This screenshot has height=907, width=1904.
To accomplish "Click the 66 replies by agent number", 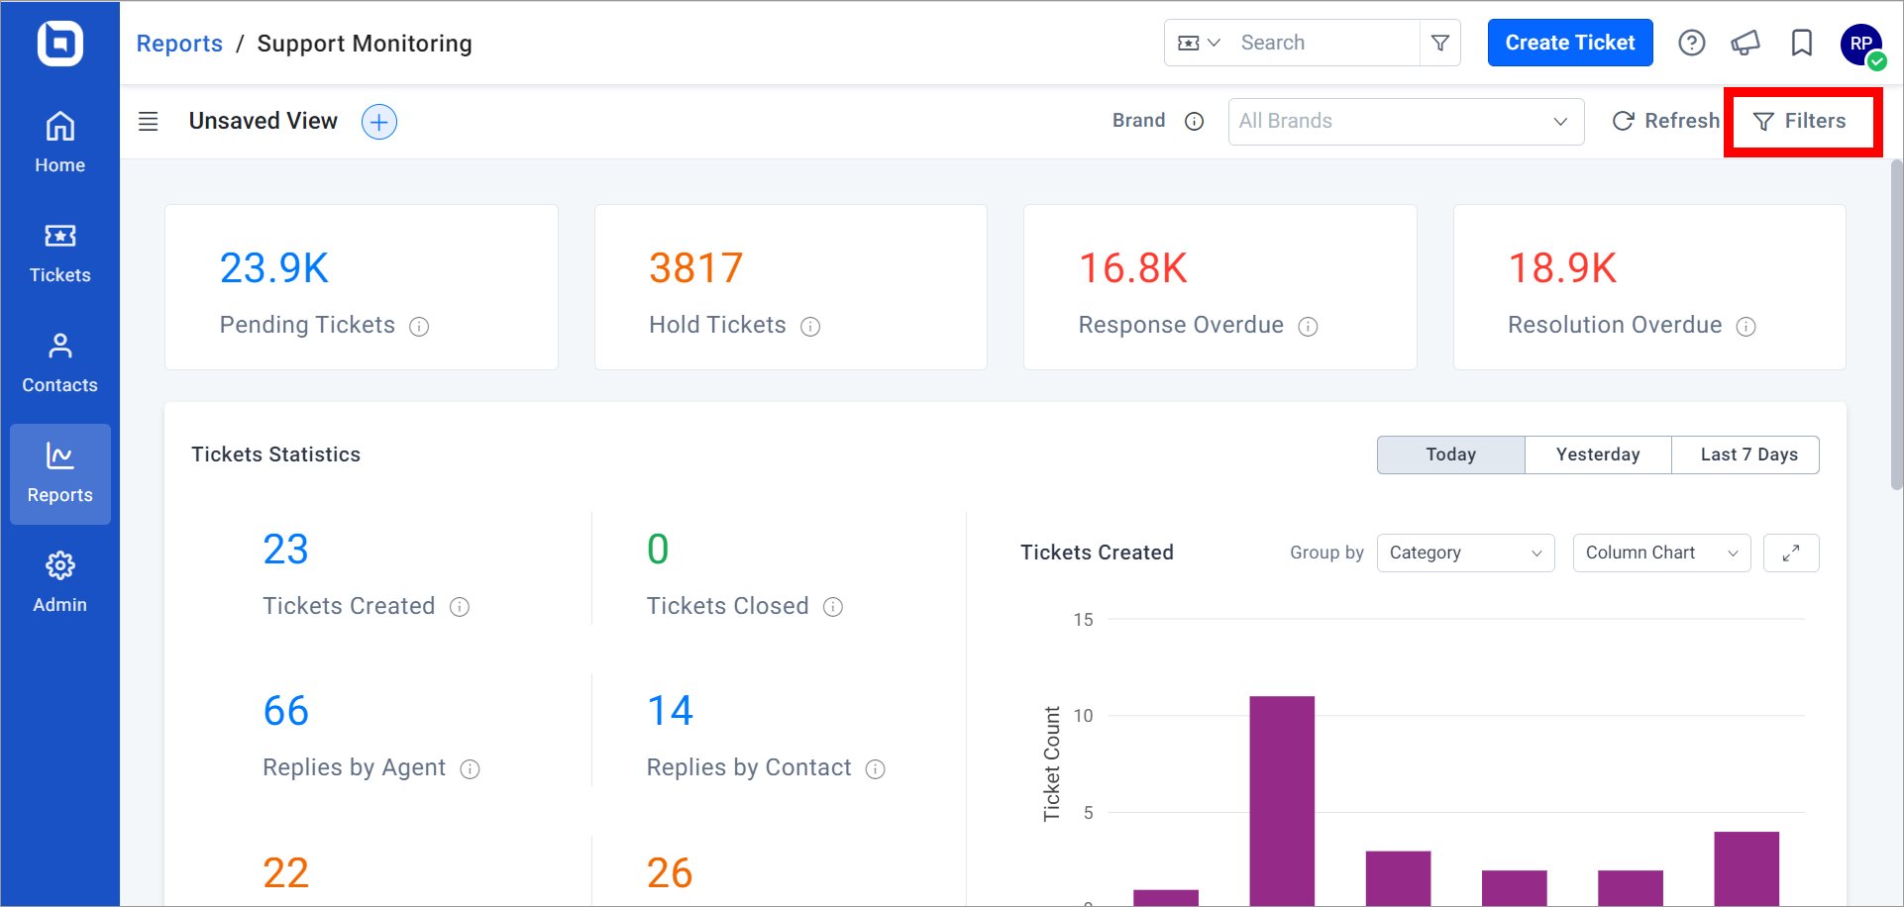I will [285, 711].
